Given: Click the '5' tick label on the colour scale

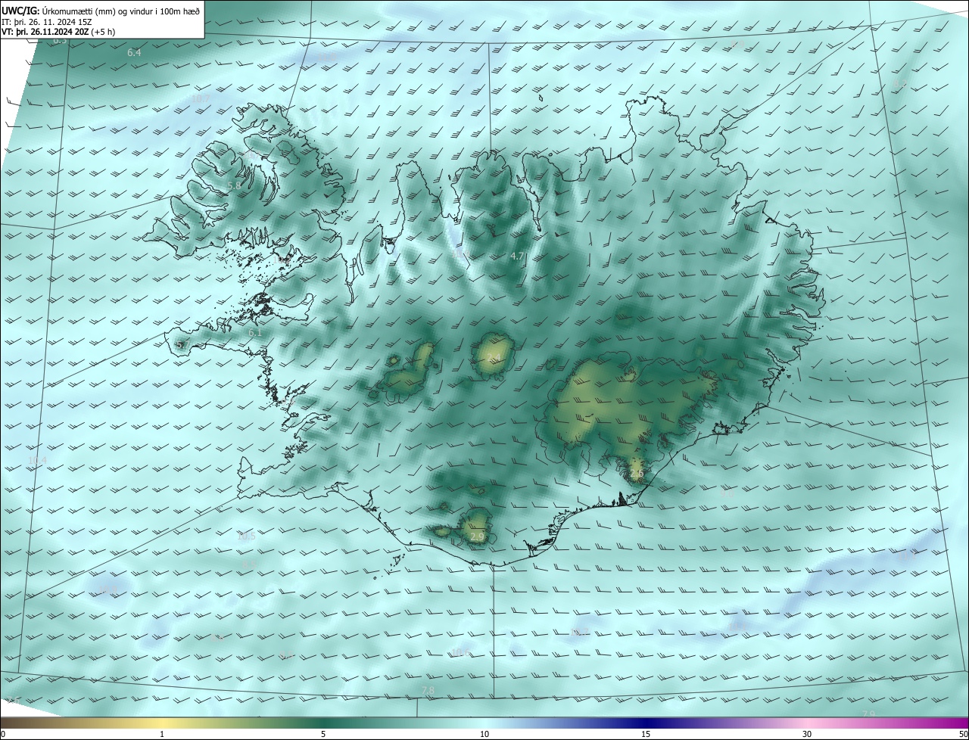Looking at the screenshot, I should pyautogui.click(x=323, y=734).
